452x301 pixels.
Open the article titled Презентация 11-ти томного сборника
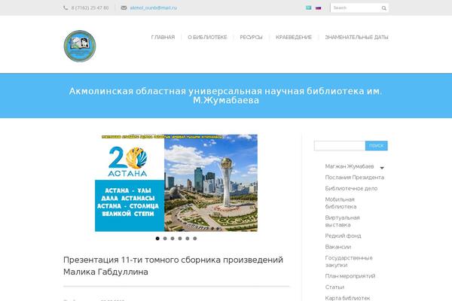pos(173,266)
